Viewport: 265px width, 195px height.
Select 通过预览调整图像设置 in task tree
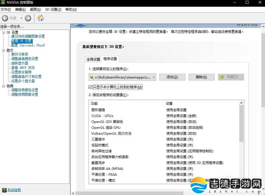(28, 36)
